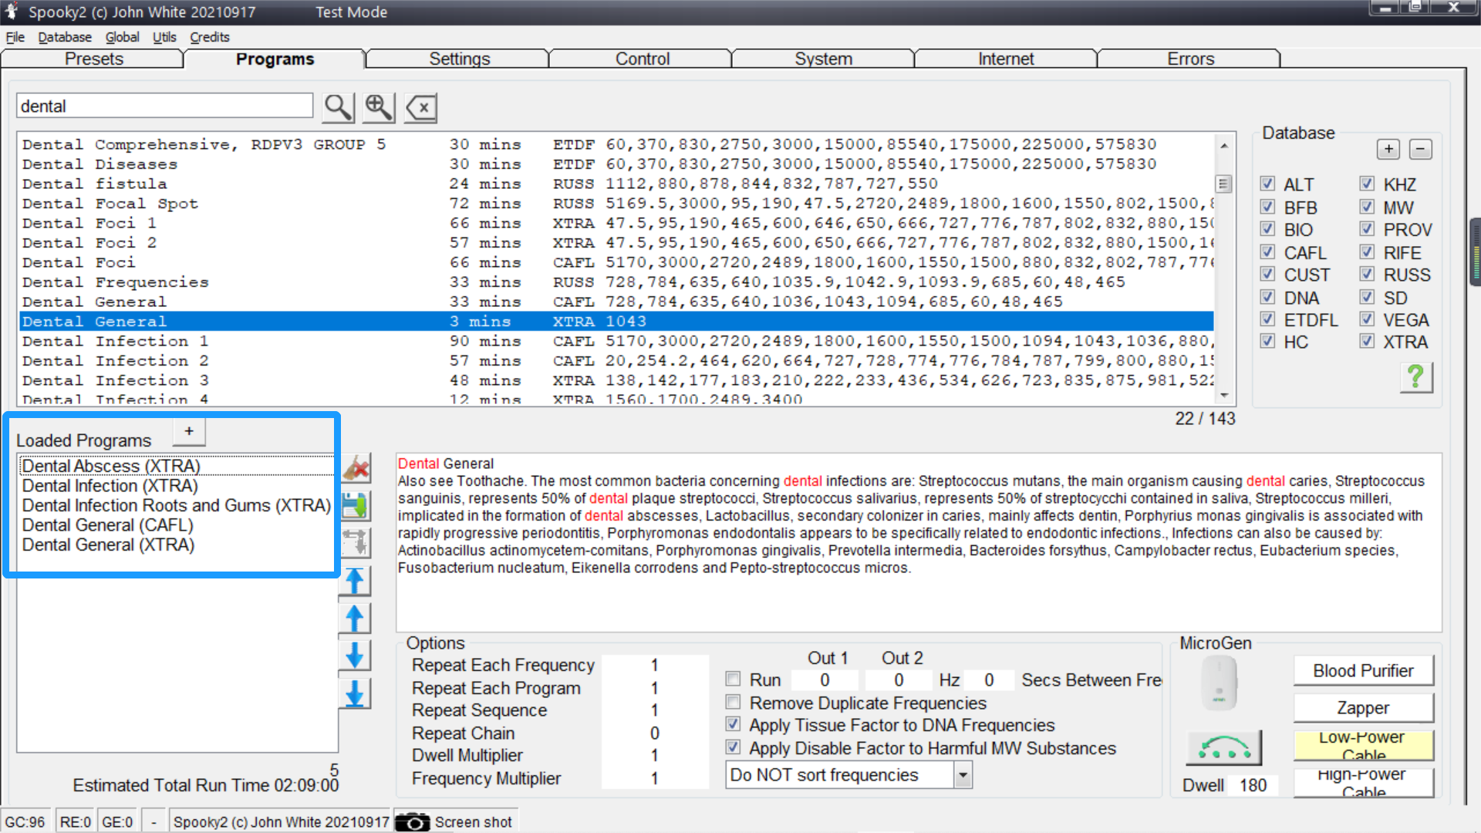Screen dimensions: 1481x833
Task: Click the broom clear loaded programs icon
Action: [x=356, y=468]
